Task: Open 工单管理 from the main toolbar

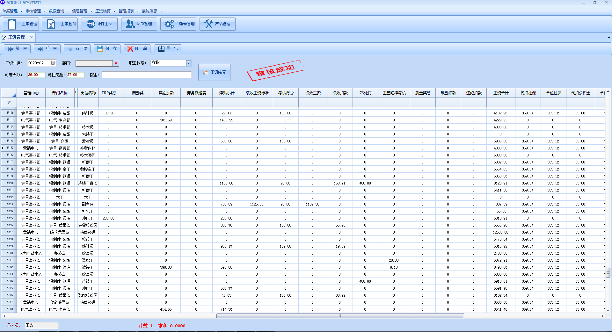Action: (x=21, y=24)
